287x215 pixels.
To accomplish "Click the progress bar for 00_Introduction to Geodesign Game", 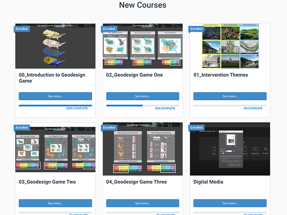I will click(x=55, y=105).
